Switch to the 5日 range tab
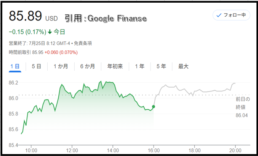 (36, 66)
